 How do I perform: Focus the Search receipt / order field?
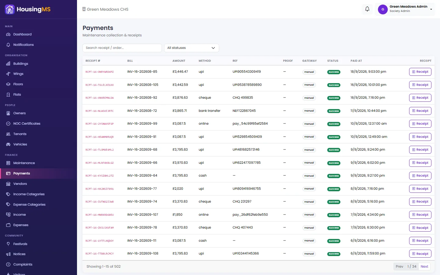click(122, 48)
